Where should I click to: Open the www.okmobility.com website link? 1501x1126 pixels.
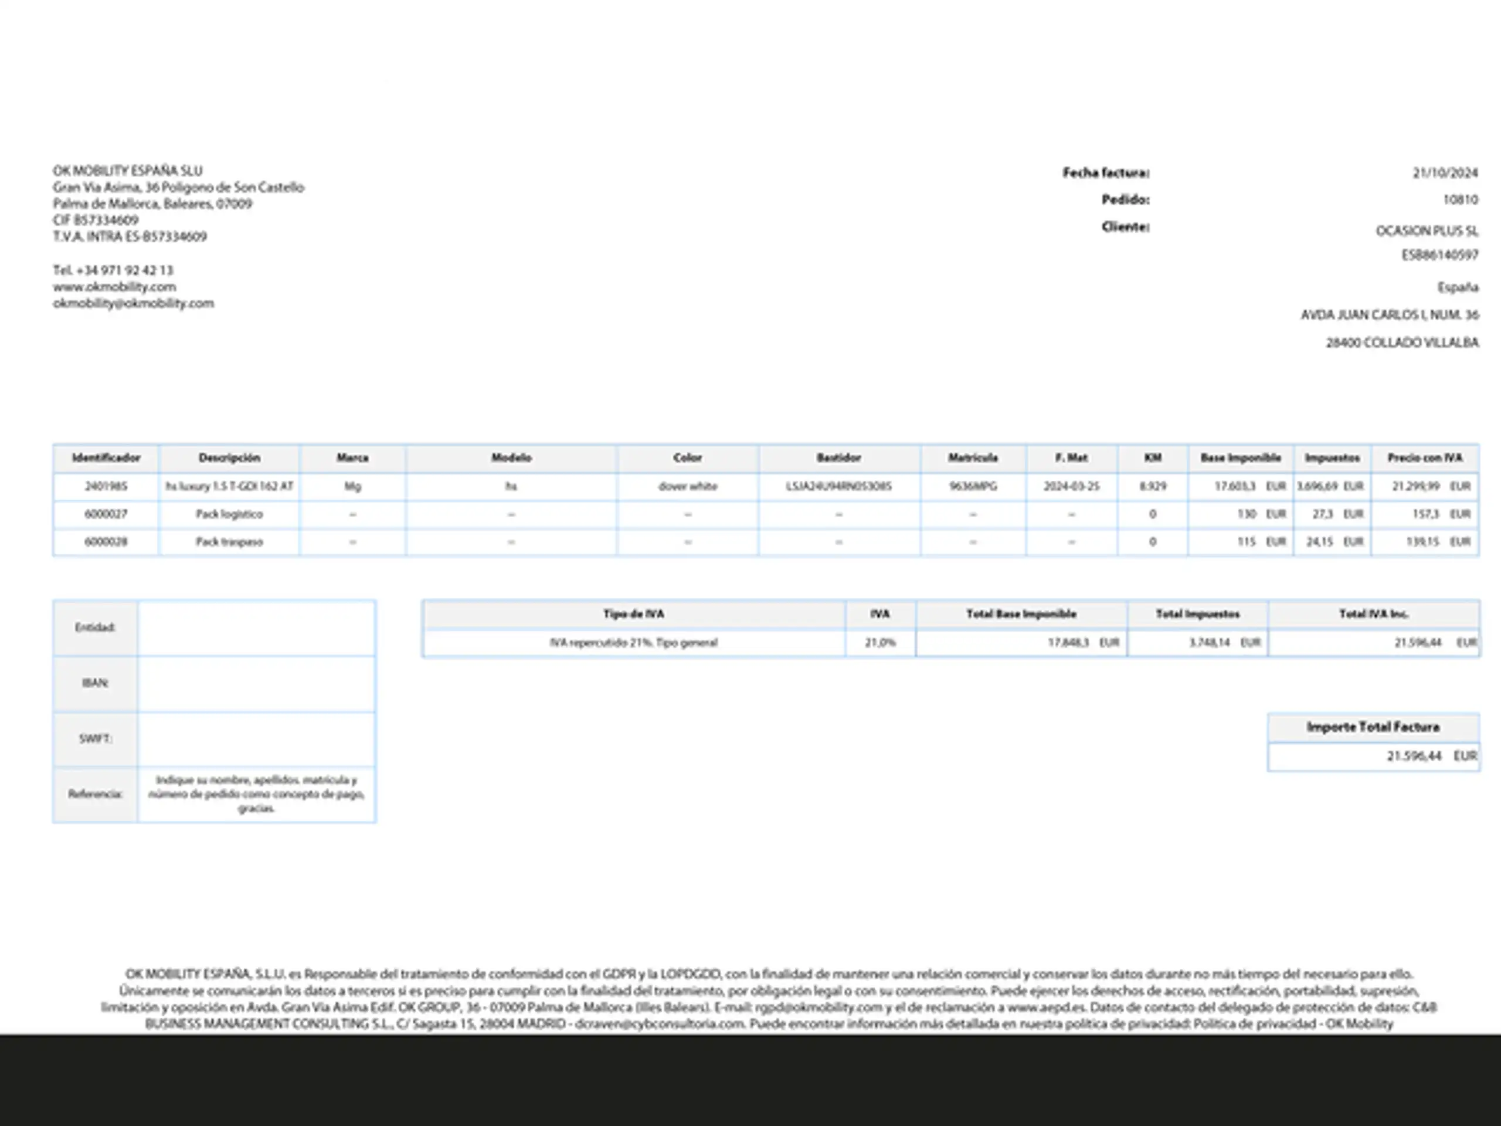(114, 286)
